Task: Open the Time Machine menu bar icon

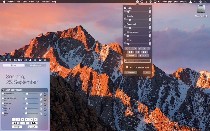Action: 142,2
